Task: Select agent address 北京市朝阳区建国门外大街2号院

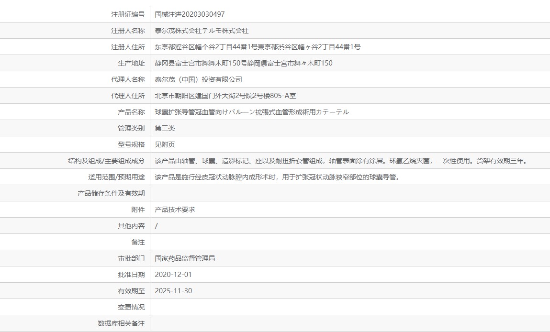Action: tap(225, 96)
